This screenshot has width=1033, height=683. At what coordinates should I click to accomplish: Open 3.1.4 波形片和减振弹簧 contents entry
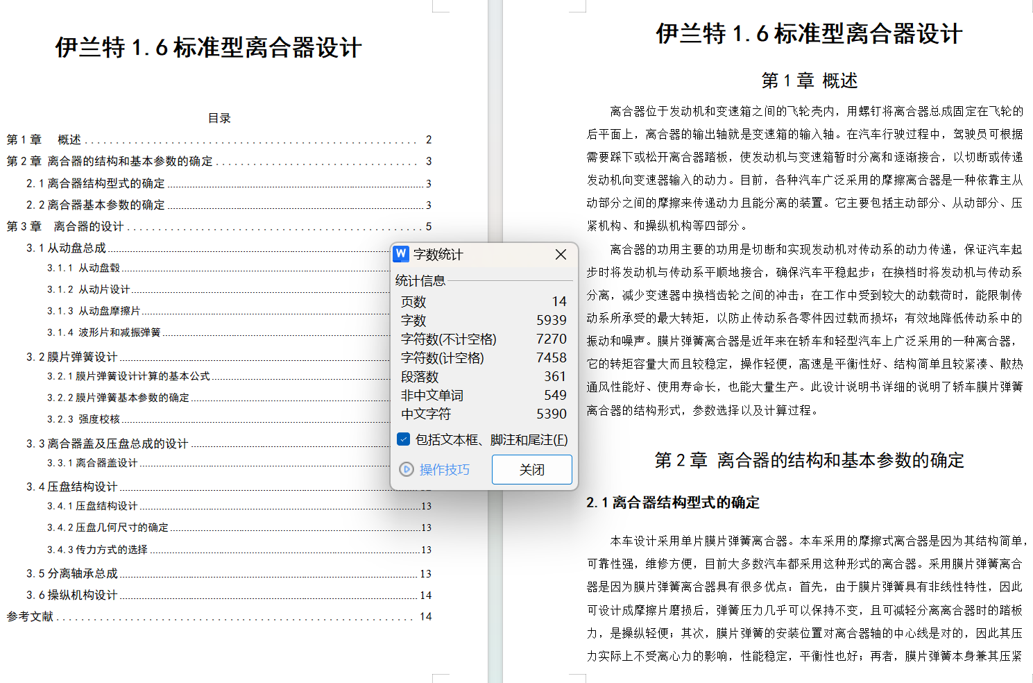104,332
